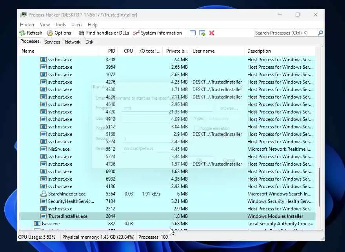Select svchost.exe icon with PID 2312
The height and width of the screenshot is (252, 345).
tap(44, 209)
